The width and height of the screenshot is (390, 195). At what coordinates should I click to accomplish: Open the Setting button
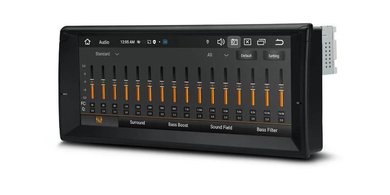(x=274, y=56)
